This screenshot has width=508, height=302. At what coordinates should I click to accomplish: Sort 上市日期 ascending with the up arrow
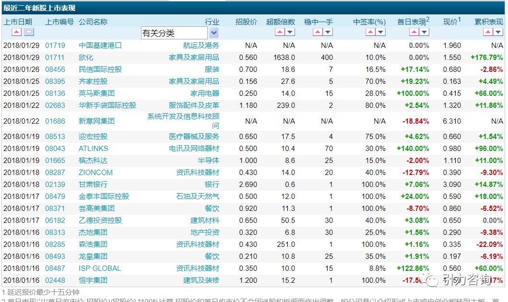16,32
